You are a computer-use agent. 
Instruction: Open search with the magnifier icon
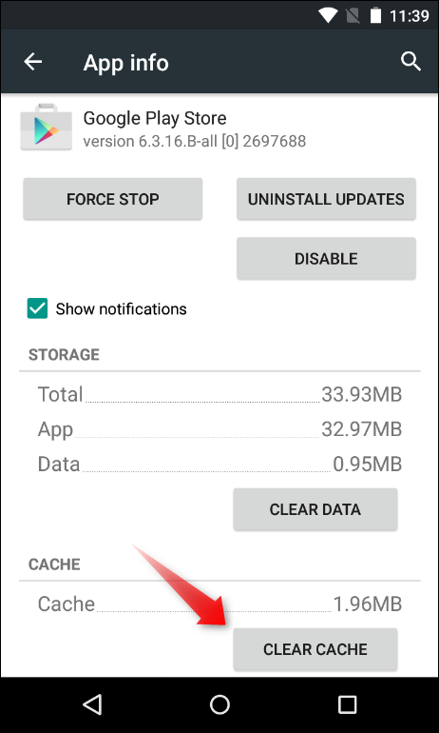coord(410,61)
